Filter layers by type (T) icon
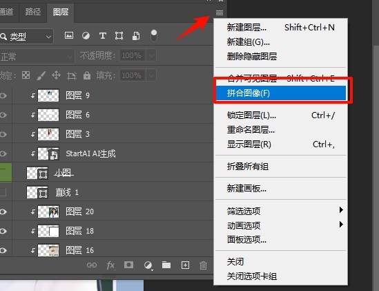This screenshot has width=379, height=291. pos(102,36)
